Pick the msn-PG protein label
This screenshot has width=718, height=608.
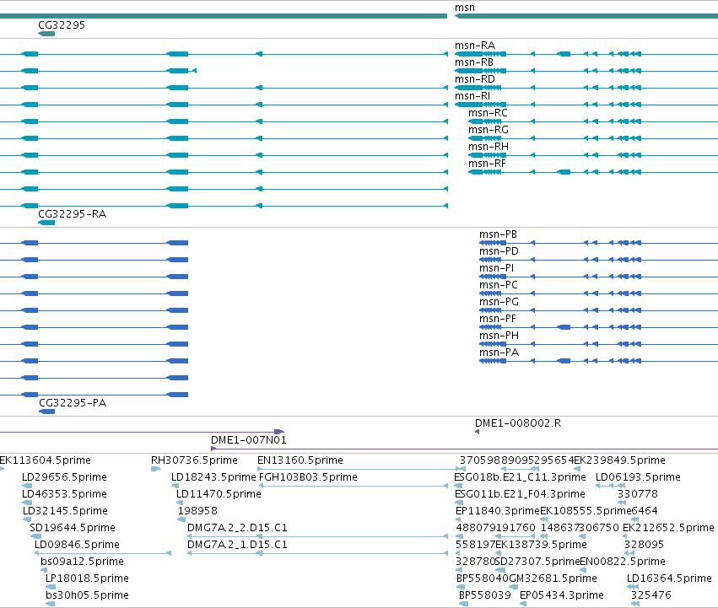click(x=499, y=302)
